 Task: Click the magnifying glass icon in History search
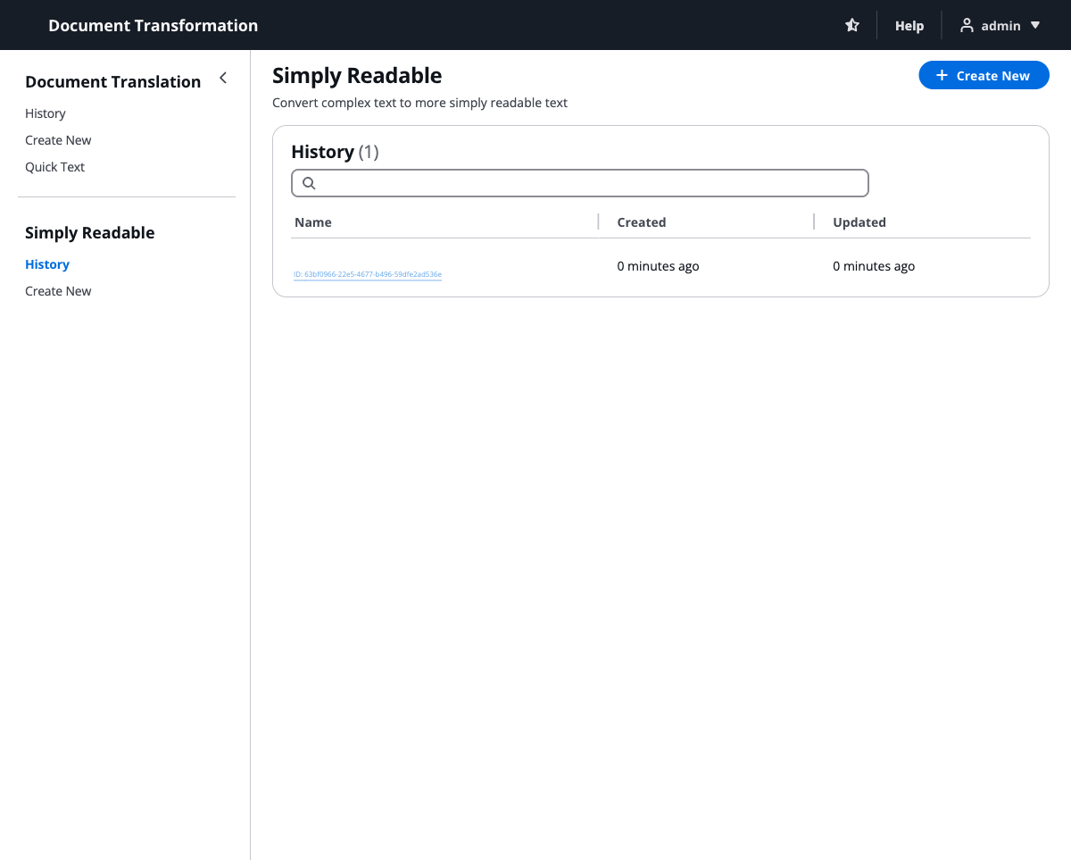click(309, 183)
